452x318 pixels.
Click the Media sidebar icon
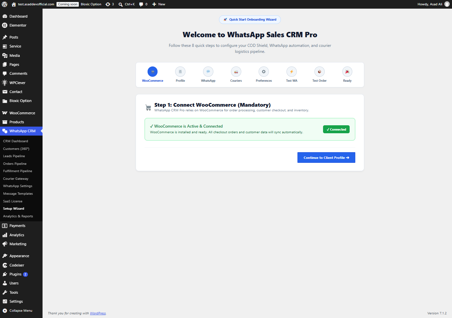pos(5,55)
